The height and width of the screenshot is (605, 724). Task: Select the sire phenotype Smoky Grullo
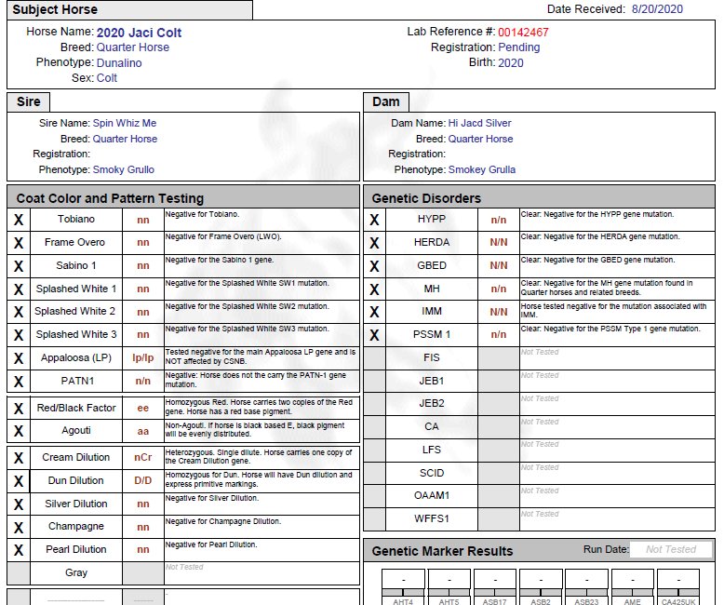(x=123, y=169)
